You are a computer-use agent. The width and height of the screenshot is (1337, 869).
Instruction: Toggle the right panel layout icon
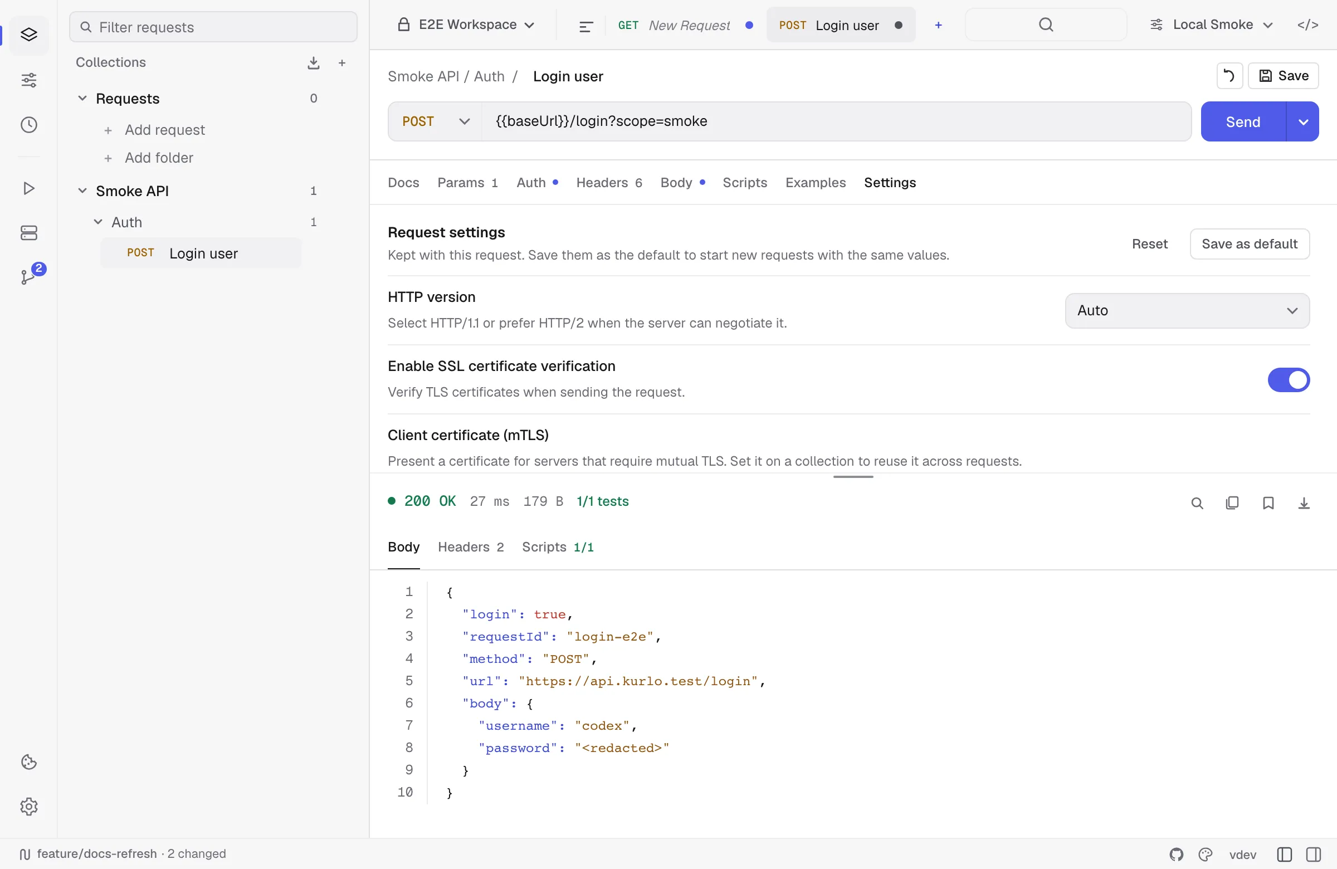(1314, 855)
